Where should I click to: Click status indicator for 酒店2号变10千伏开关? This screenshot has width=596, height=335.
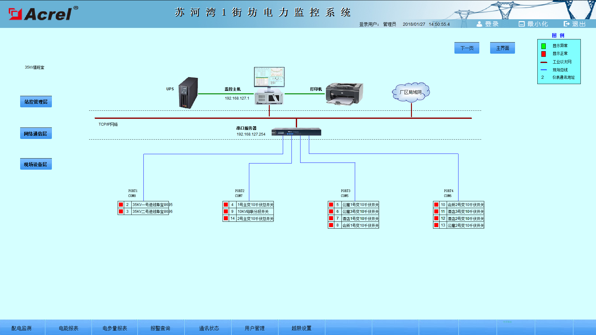point(436,218)
